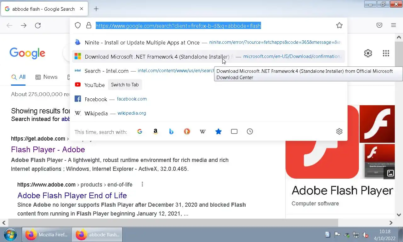The height and width of the screenshot is (242, 403).
Task: Open Google apps grid
Action: (x=386, y=53)
